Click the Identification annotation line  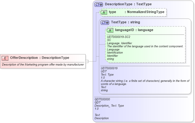[115, 52]
